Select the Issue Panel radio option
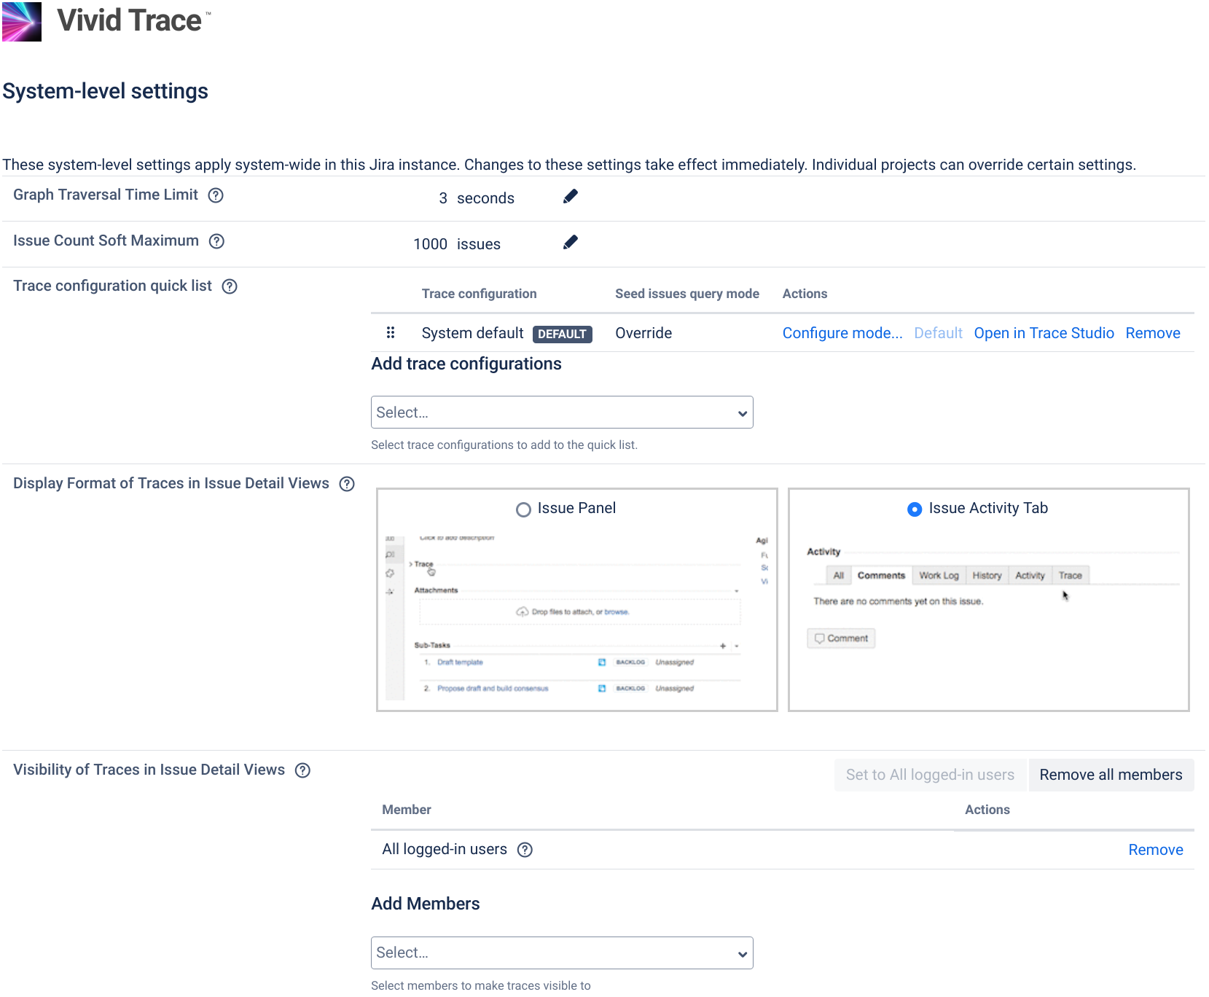Viewport: 1209px width, 997px height. (523, 509)
